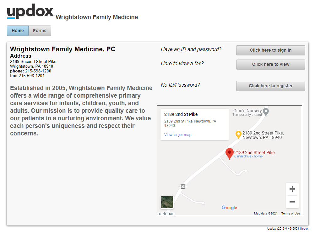Screen dimensions: 315x234
Task: Click here to register
Action: click(x=270, y=86)
